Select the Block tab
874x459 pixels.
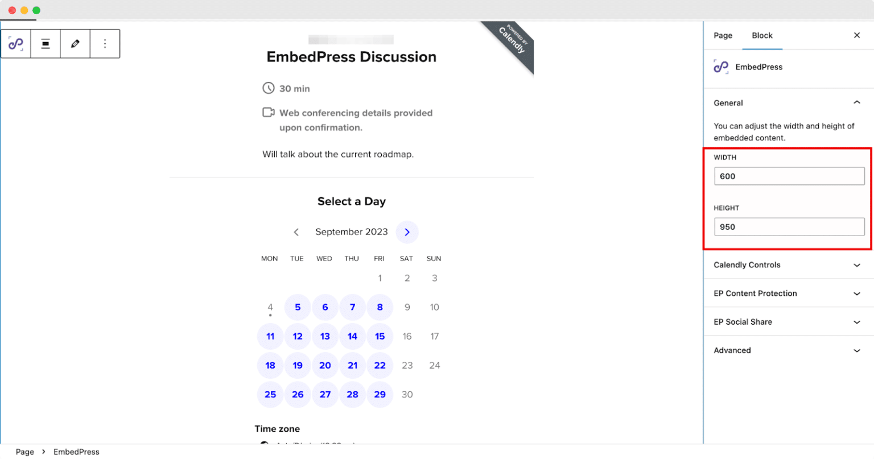[x=762, y=35]
